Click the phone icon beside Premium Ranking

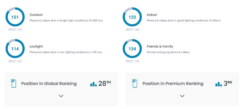pos(134,83)
